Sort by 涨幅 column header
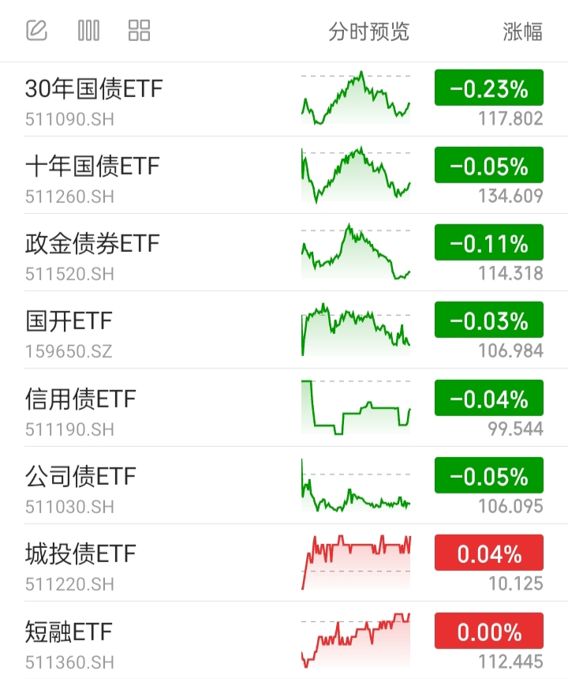 (522, 32)
